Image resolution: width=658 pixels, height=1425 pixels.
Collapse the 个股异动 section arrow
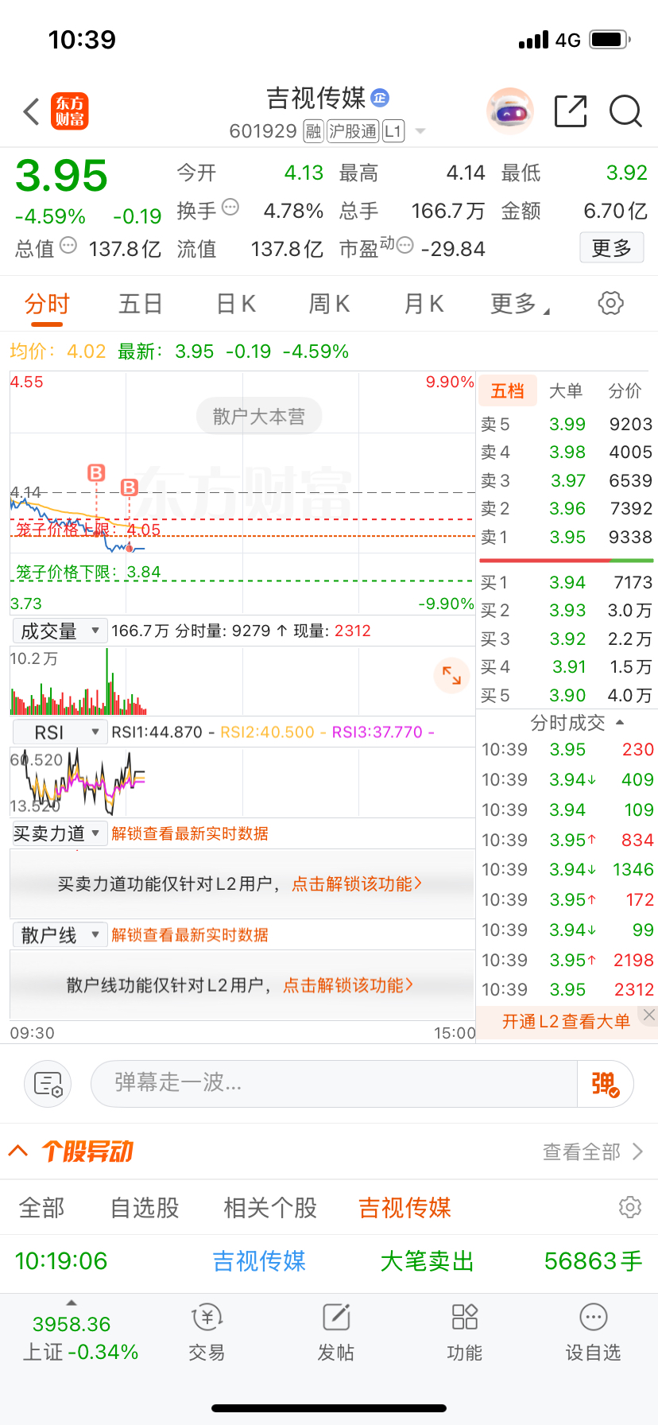18,1151
